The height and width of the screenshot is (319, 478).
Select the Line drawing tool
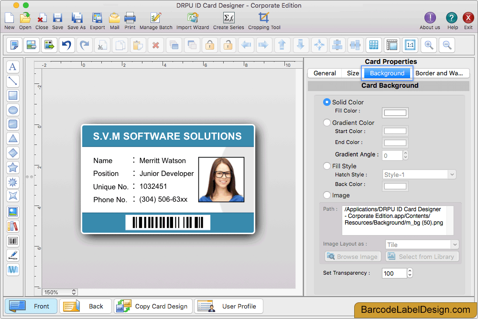13,81
